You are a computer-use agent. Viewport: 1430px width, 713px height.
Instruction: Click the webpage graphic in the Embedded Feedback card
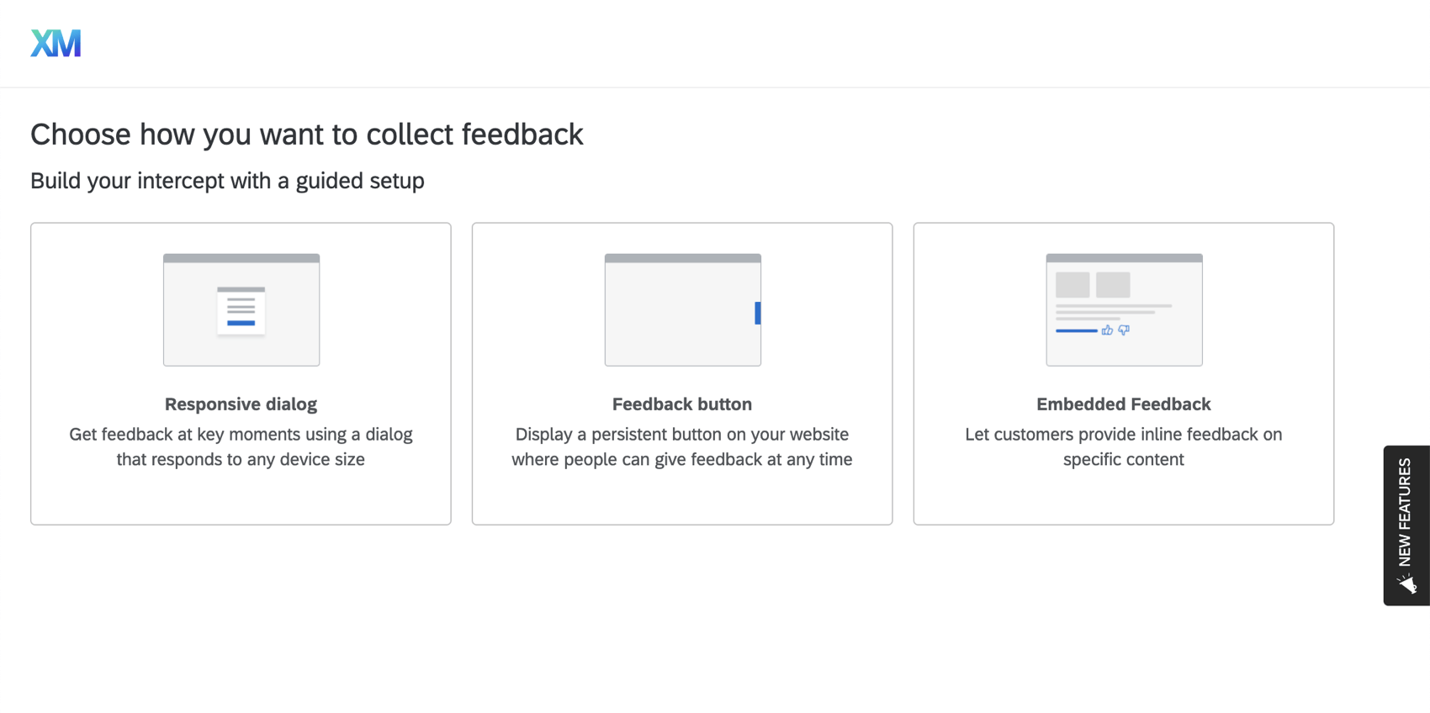click(1124, 309)
